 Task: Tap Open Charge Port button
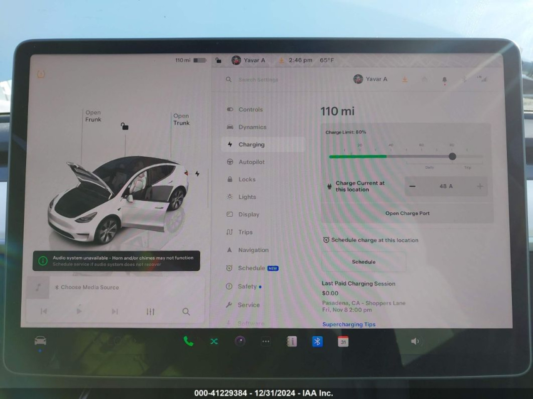tap(407, 213)
